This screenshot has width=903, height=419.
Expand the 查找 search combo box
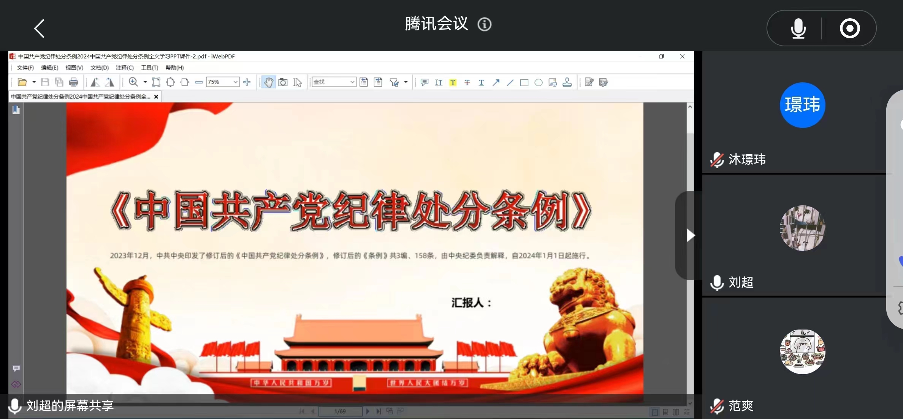click(352, 82)
